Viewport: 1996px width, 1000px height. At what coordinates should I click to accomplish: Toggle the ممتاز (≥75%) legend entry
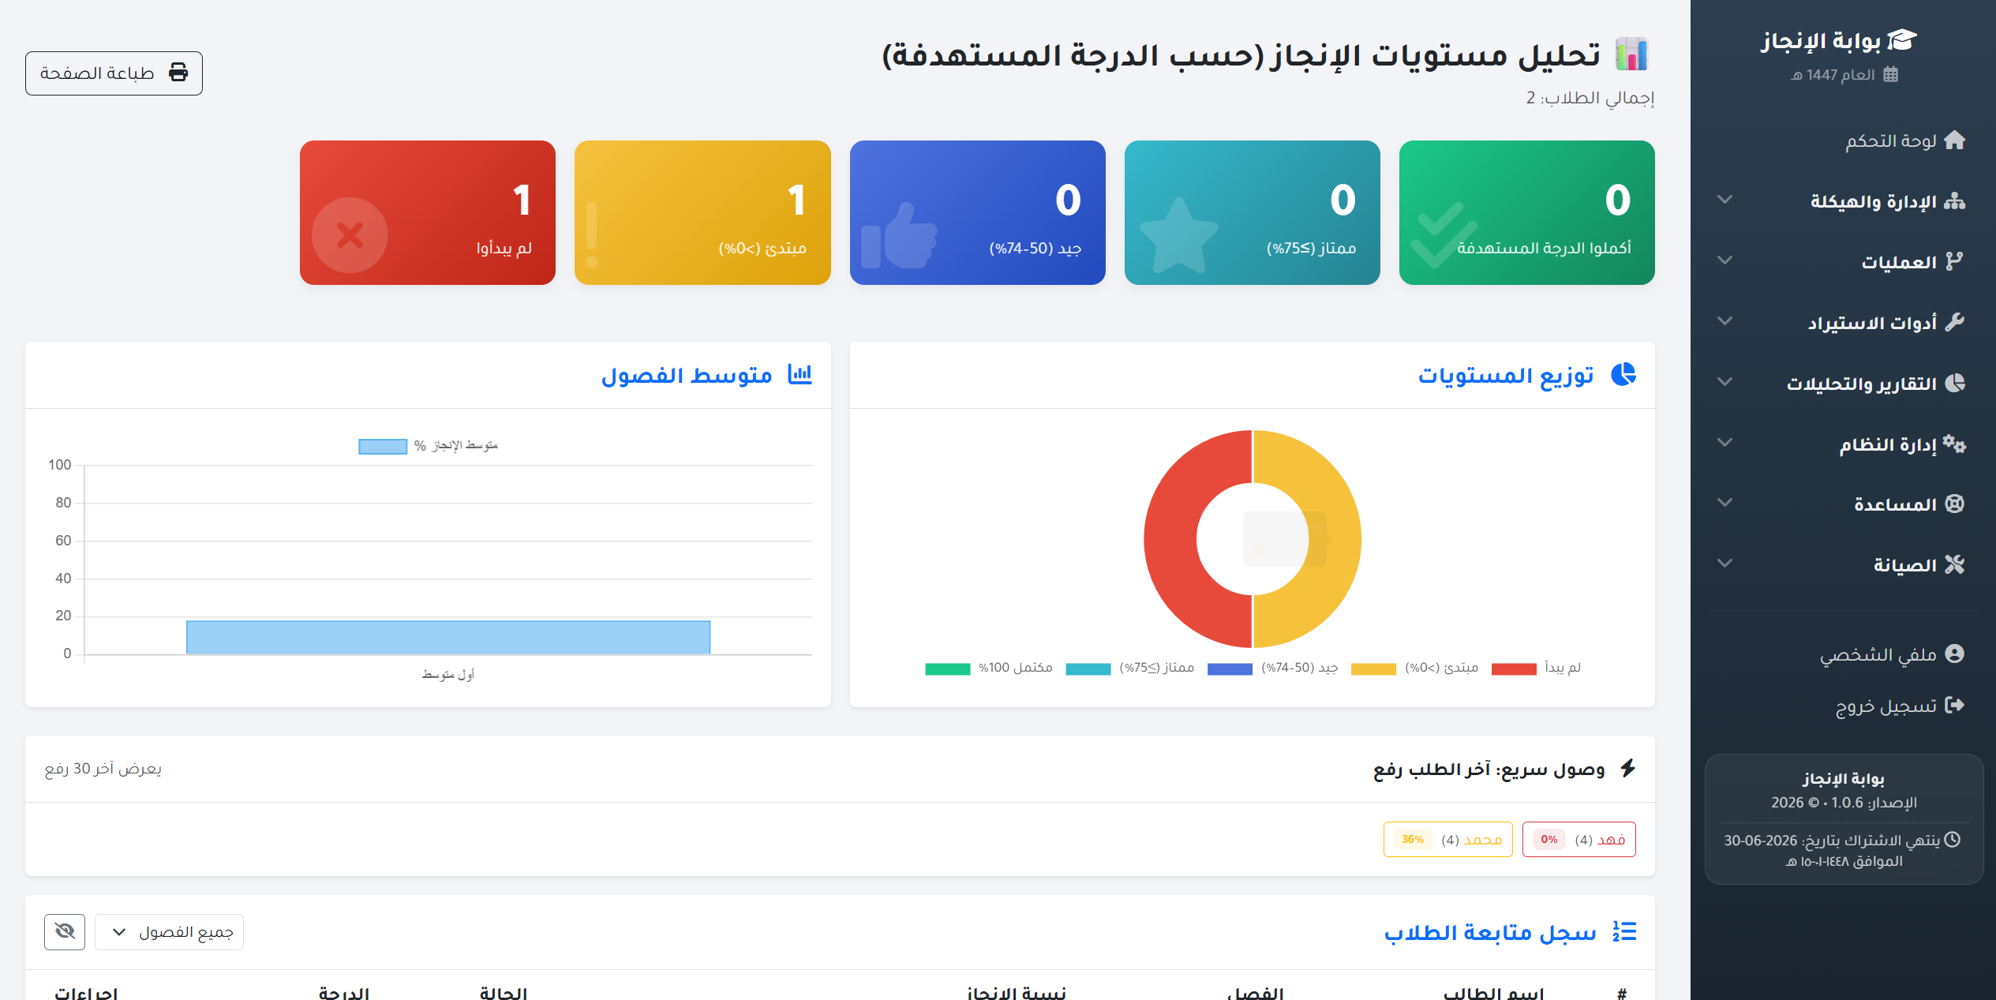point(1129,669)
